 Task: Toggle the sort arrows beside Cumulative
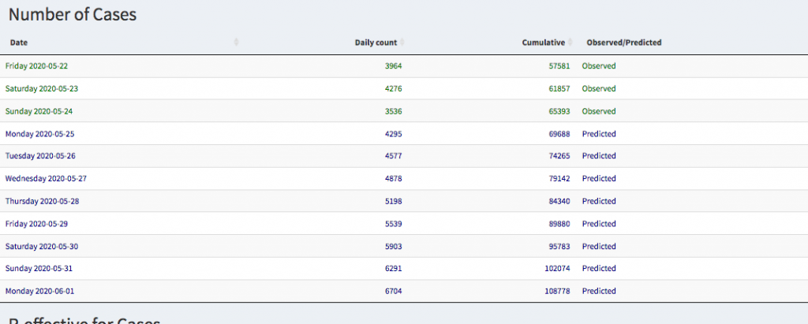[570, 43]
